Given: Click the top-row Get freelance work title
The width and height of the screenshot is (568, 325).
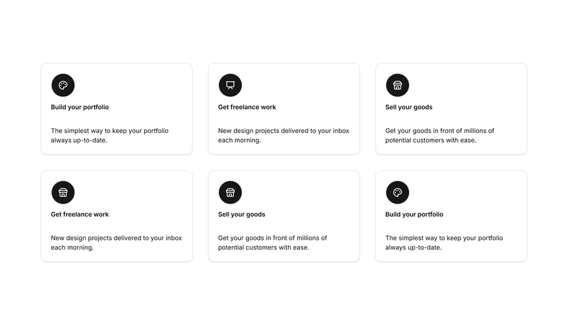Looking at the screenshot, I should pyautogui.click(x=247, y=107).
